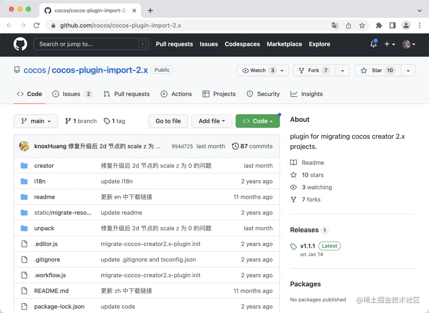This screenshot has height=313, width=429.
Task: Switch to the Insights tab
Action: pos(306,94)
